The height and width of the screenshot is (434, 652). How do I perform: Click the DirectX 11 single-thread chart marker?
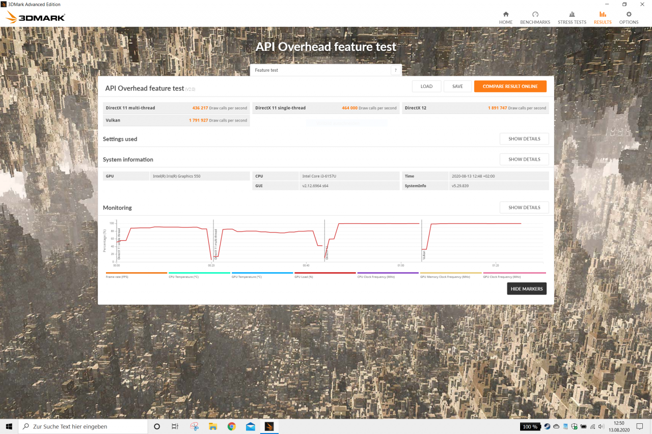point(119,244)
